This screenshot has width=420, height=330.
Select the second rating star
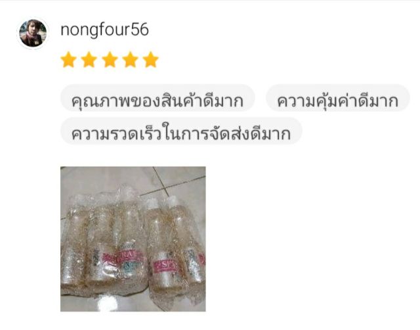click(89, 60)
